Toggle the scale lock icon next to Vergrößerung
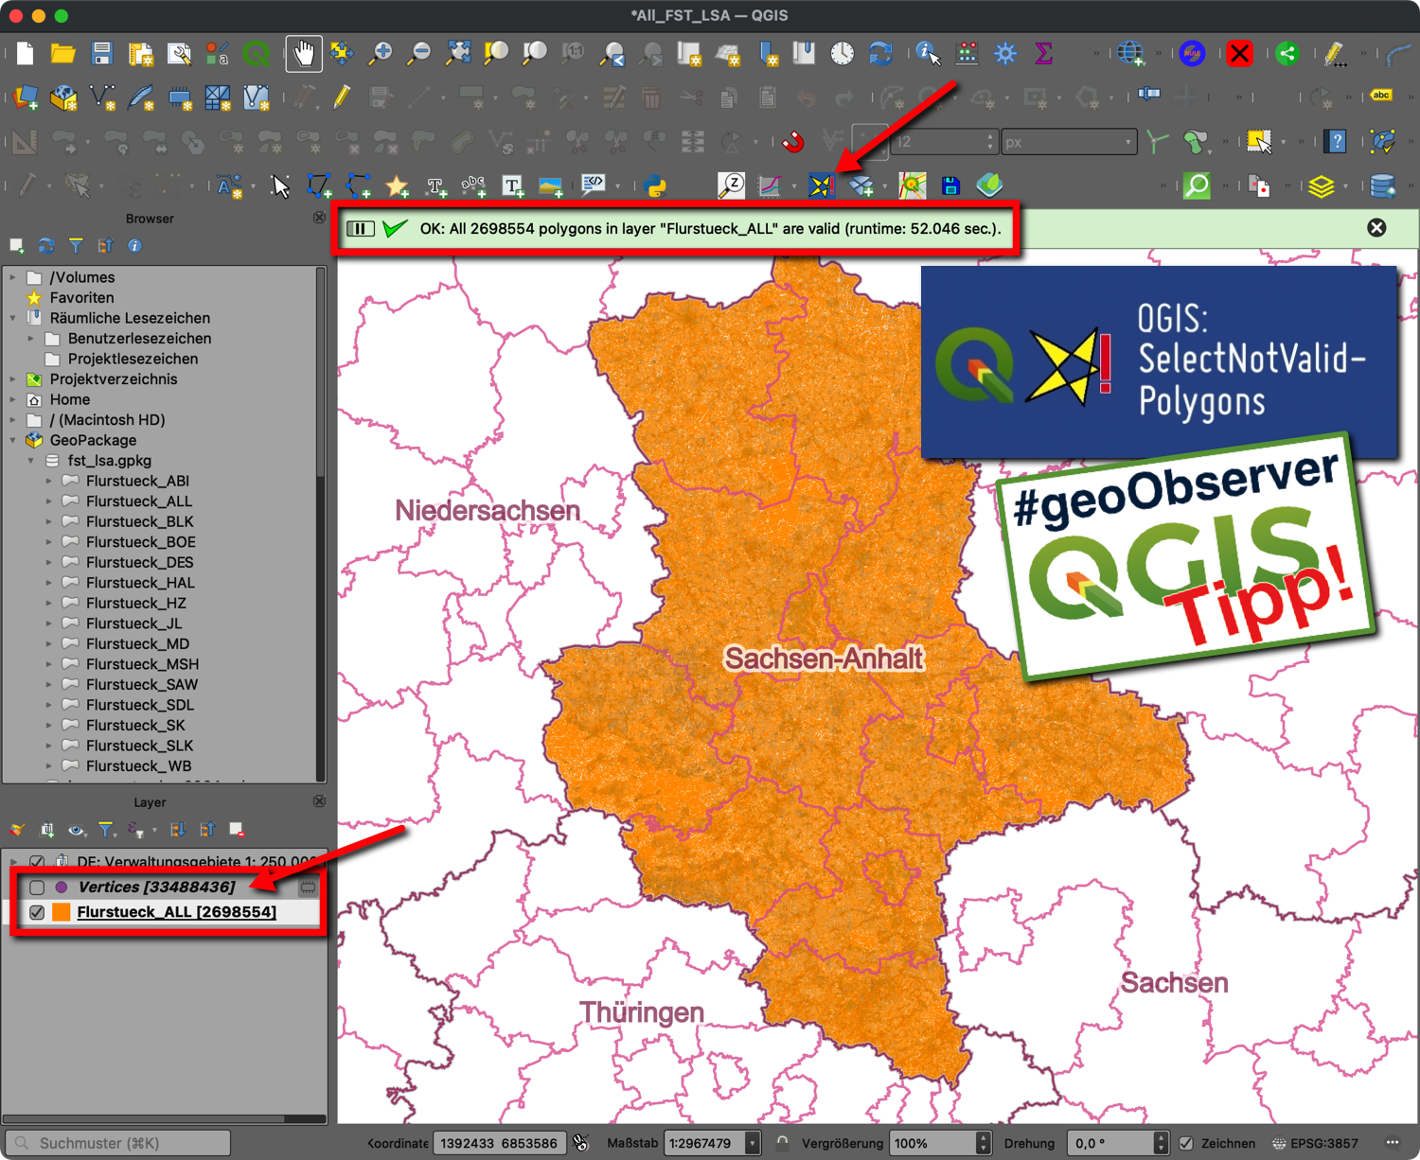This screenshot has height=1160, width=1420. [782, 1143]
